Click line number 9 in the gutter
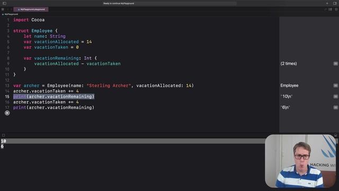 coord(8,64)
